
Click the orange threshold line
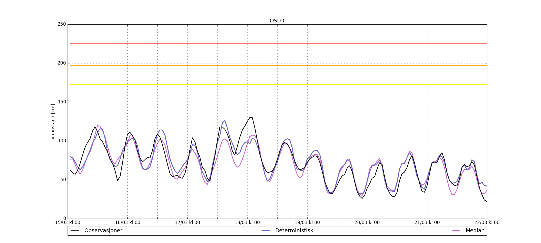[x=278, y=66]
